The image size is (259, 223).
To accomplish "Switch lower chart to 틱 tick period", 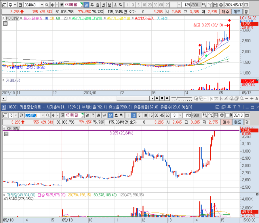I will point(121,115).
